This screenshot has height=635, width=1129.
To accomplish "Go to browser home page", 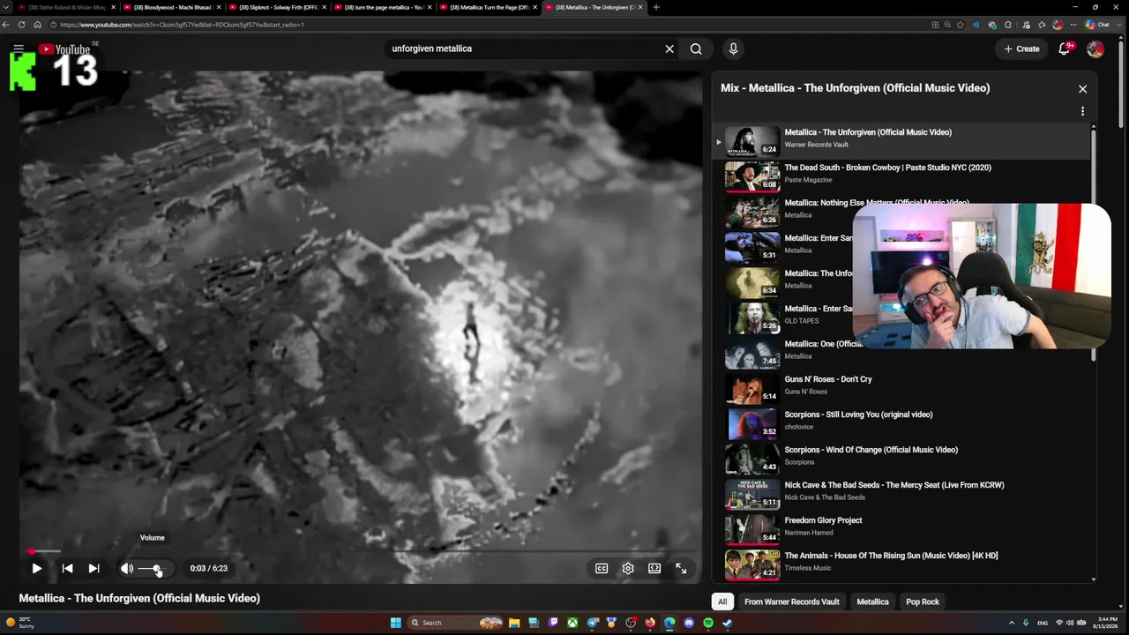I will point(37,25).
